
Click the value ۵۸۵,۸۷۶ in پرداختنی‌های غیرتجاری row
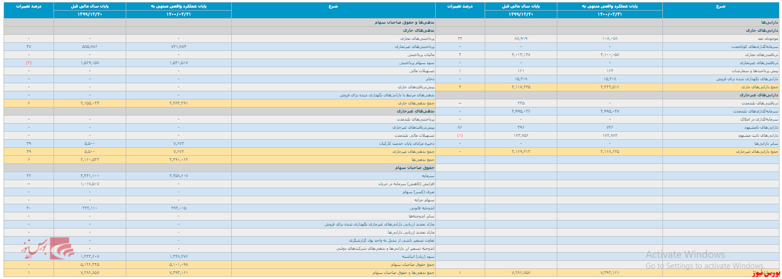click(x=90, y=46)
